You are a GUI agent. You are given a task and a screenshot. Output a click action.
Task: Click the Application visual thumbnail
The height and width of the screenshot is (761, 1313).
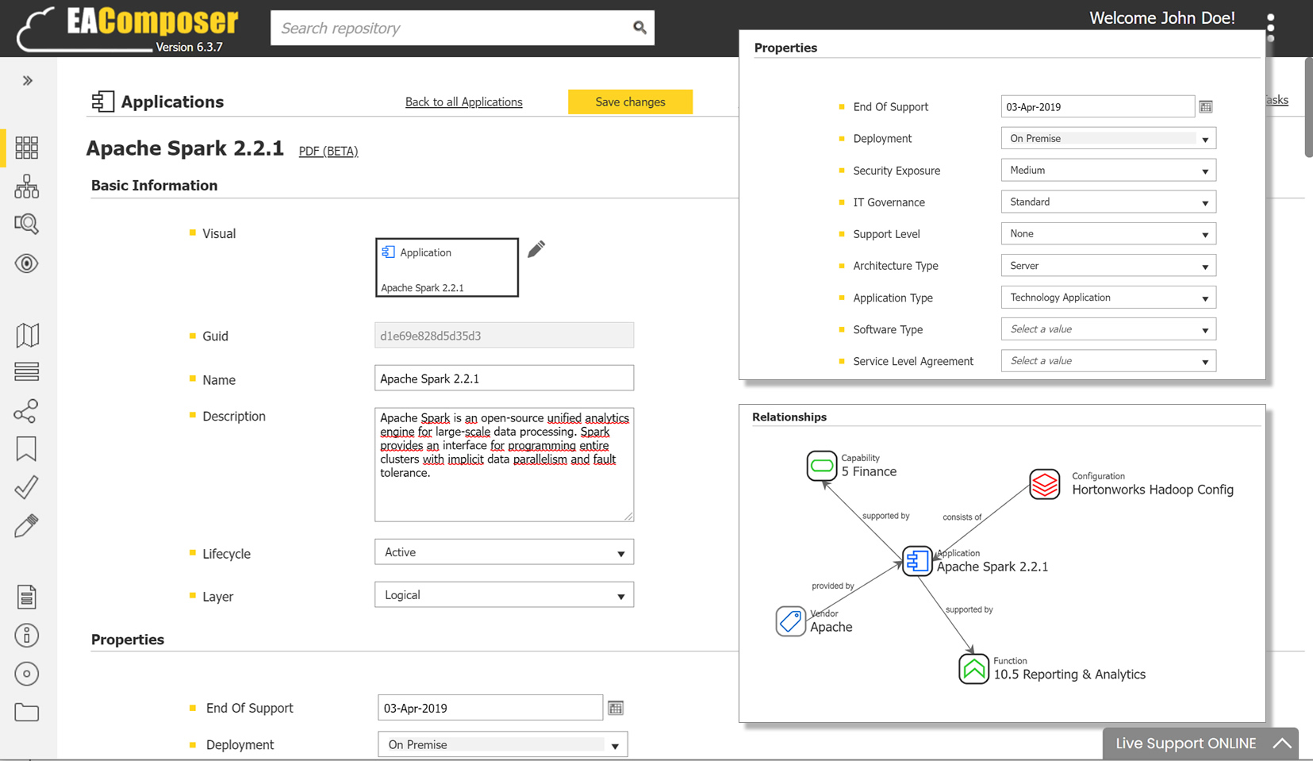coord(447,267)
